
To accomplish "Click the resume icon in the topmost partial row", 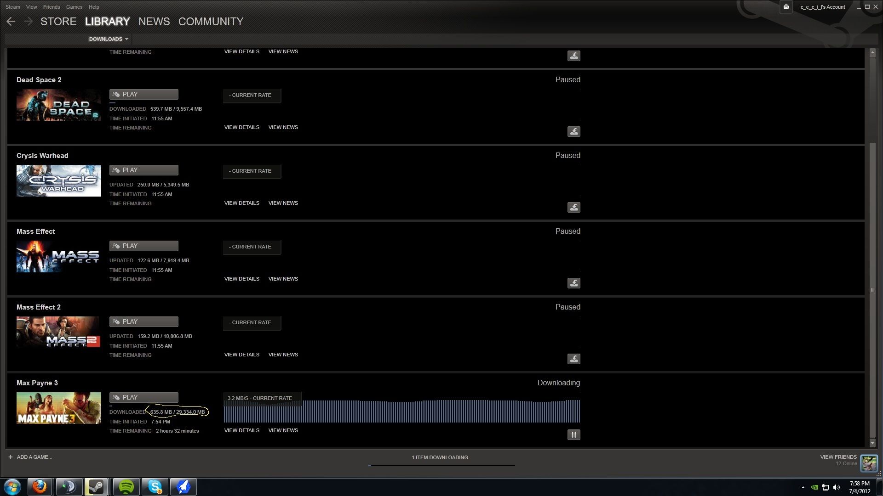I will coord(573,56).
